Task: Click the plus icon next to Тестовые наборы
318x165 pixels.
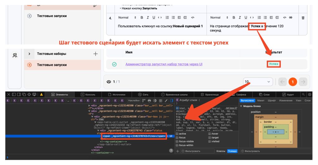Action: (95, 54)
